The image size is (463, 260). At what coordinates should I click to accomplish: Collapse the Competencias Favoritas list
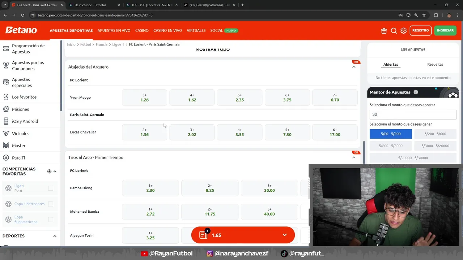click(55, 171)
